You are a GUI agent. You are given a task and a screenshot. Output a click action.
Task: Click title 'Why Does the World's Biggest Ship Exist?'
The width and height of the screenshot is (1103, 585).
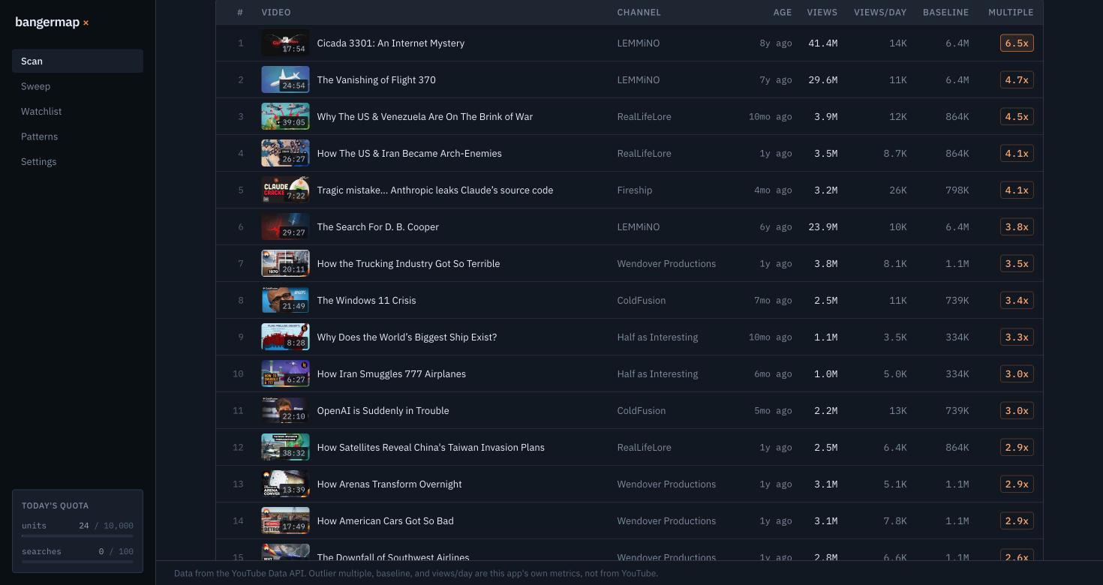coord(407,337)
